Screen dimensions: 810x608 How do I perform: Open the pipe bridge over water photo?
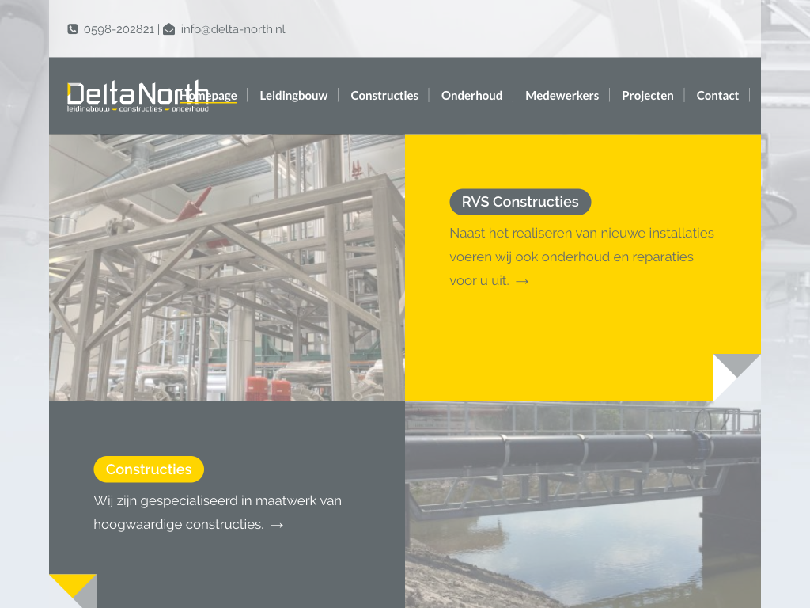coord(583,504)
